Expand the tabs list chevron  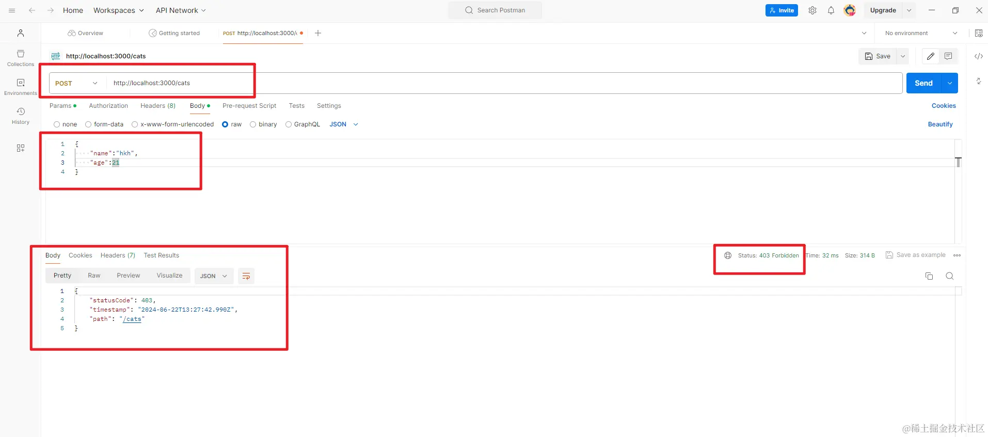click(x=864, y=33)
